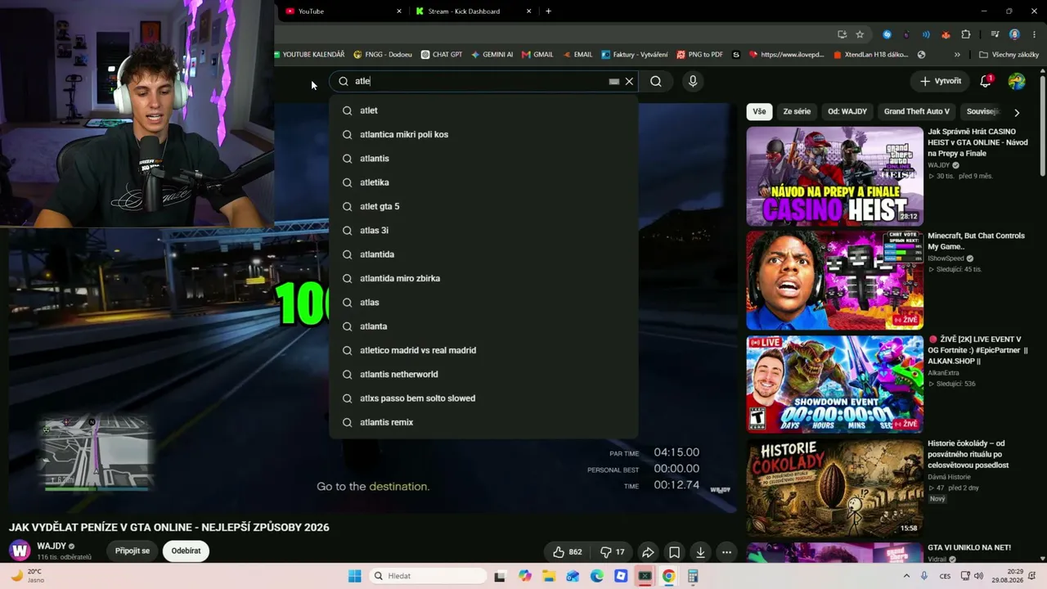Click the taskbar Hledat search box
Viewport: 1047px width, 589px height.
[429, 576]
